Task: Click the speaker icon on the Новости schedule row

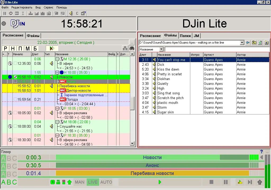Action: pyautogui.click(x=52, y=77)
